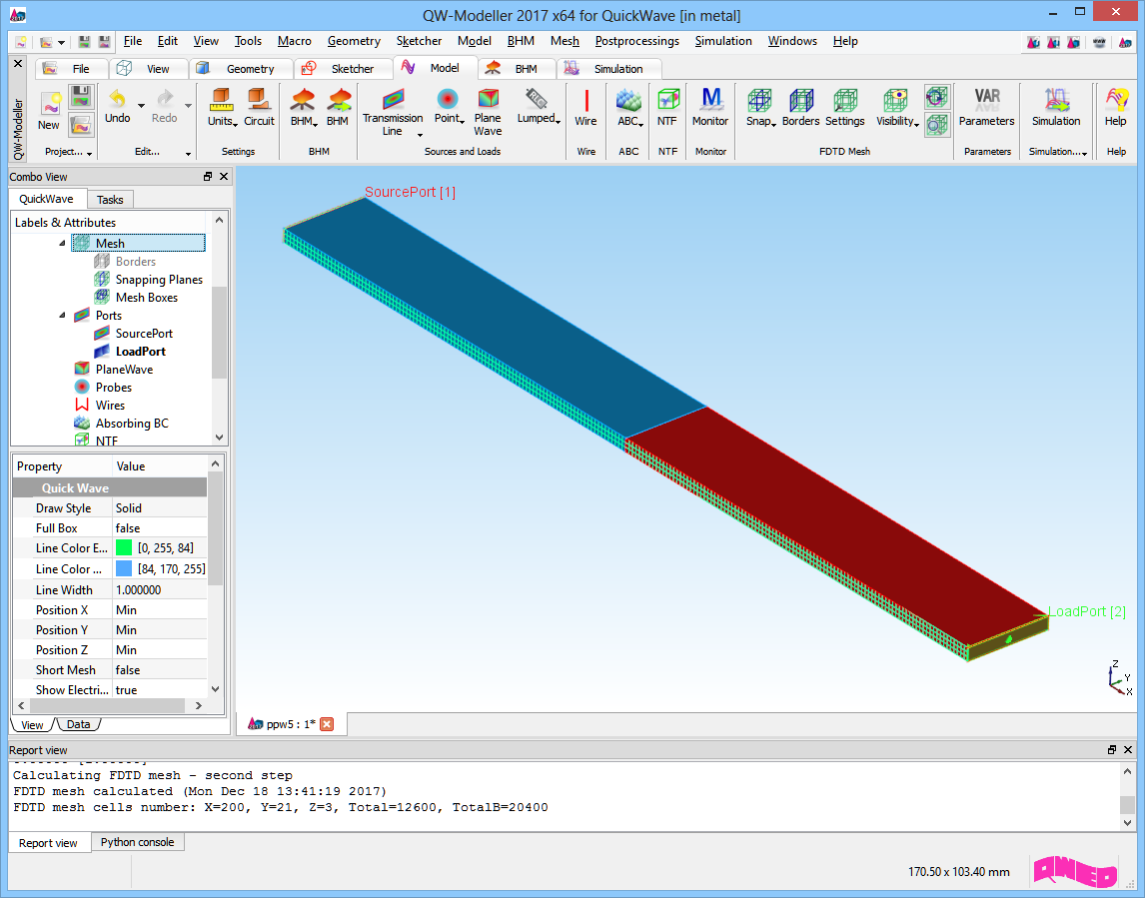Select SourcePort in the tree
This screenshot has width=1145, height=898.
144,333
